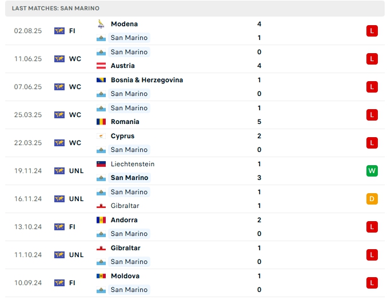This screenshot has width=391, height=300.
Task: Click the WC competition label on 11.06.25
Action: [x=75, y=59]
